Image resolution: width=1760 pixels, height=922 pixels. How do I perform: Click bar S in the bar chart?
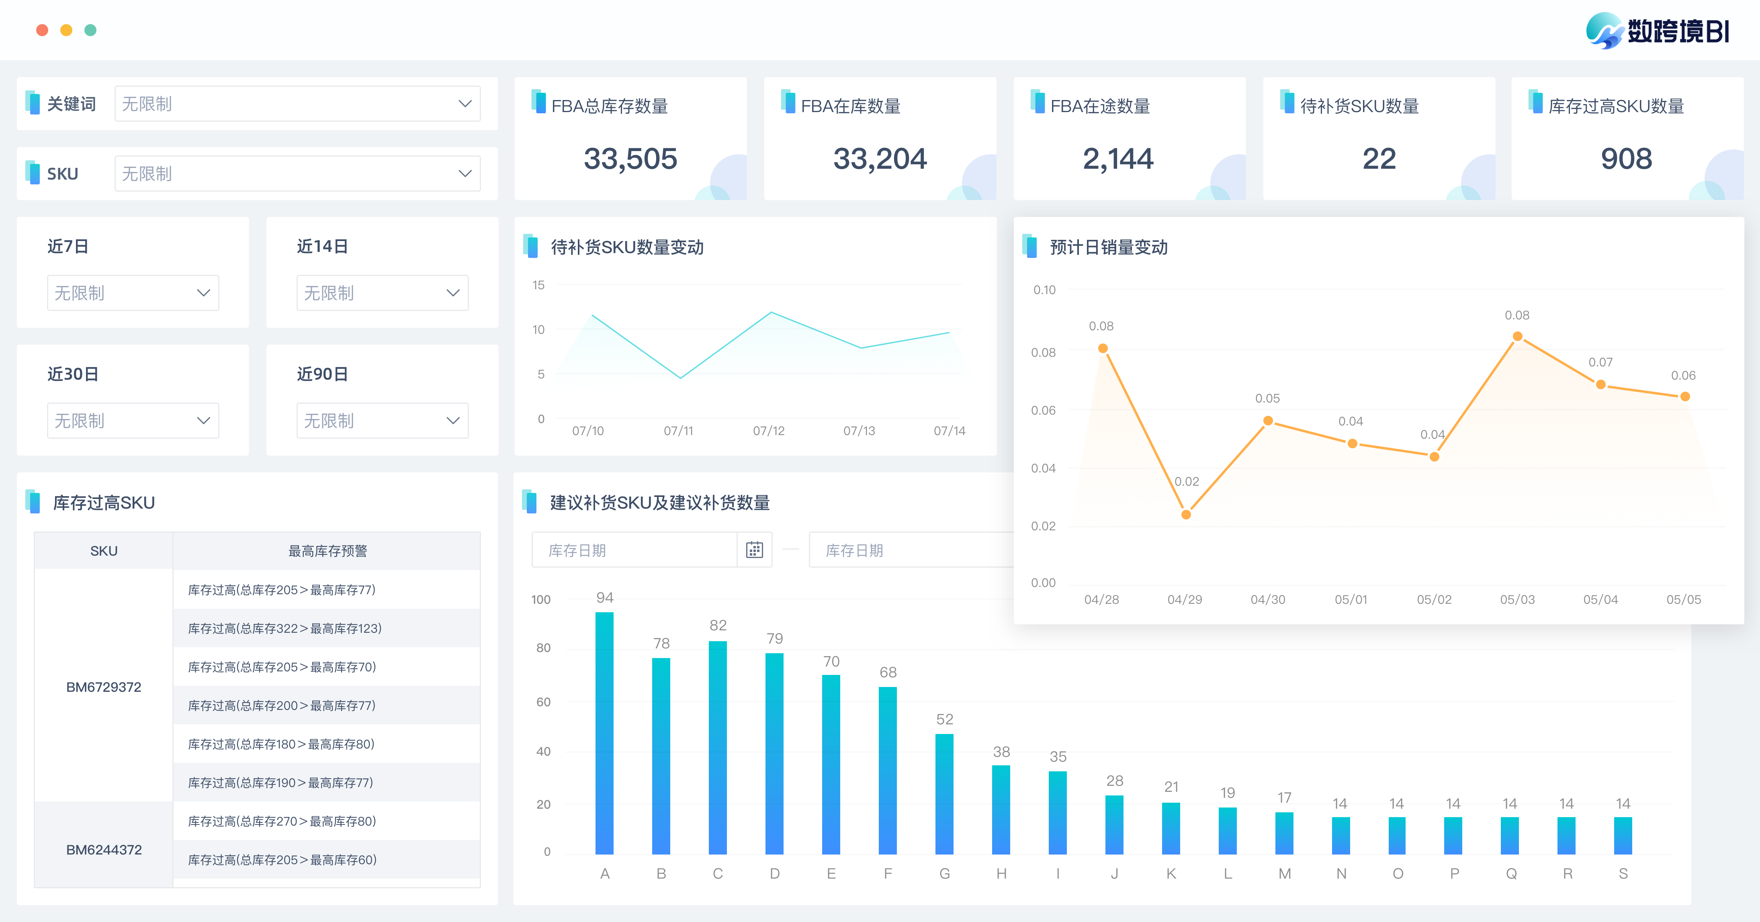pyautogui.click(x=1623, y=835)
